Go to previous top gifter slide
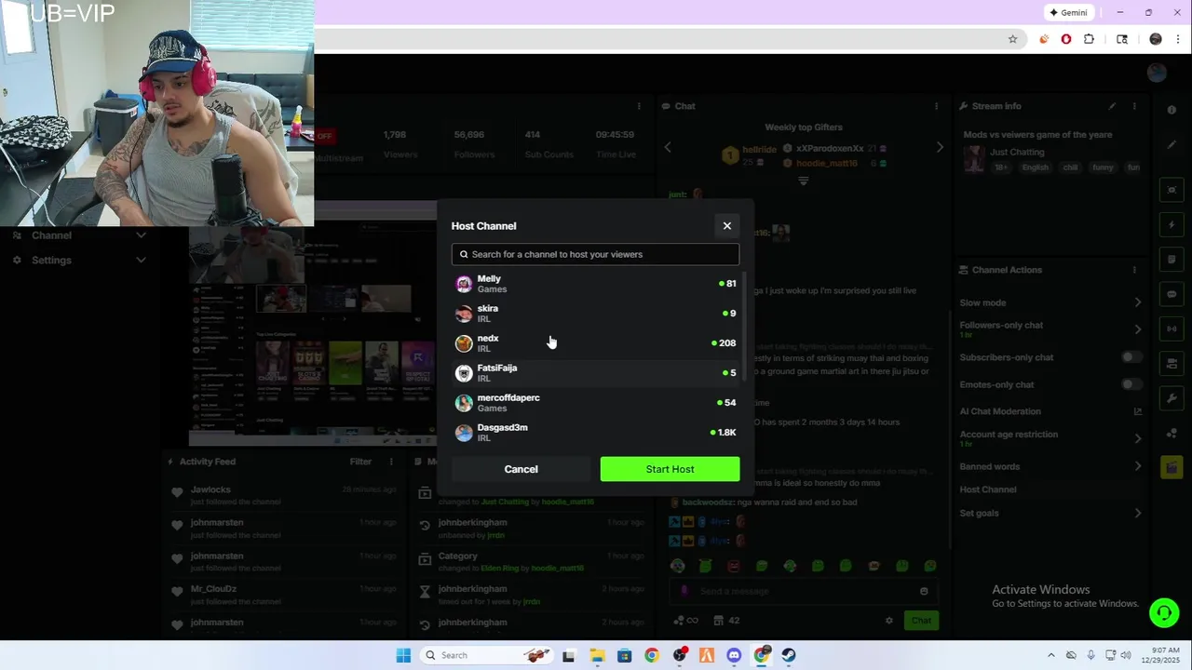The height and width of the screenshot is (670, 1192). [x=667, y=147]
